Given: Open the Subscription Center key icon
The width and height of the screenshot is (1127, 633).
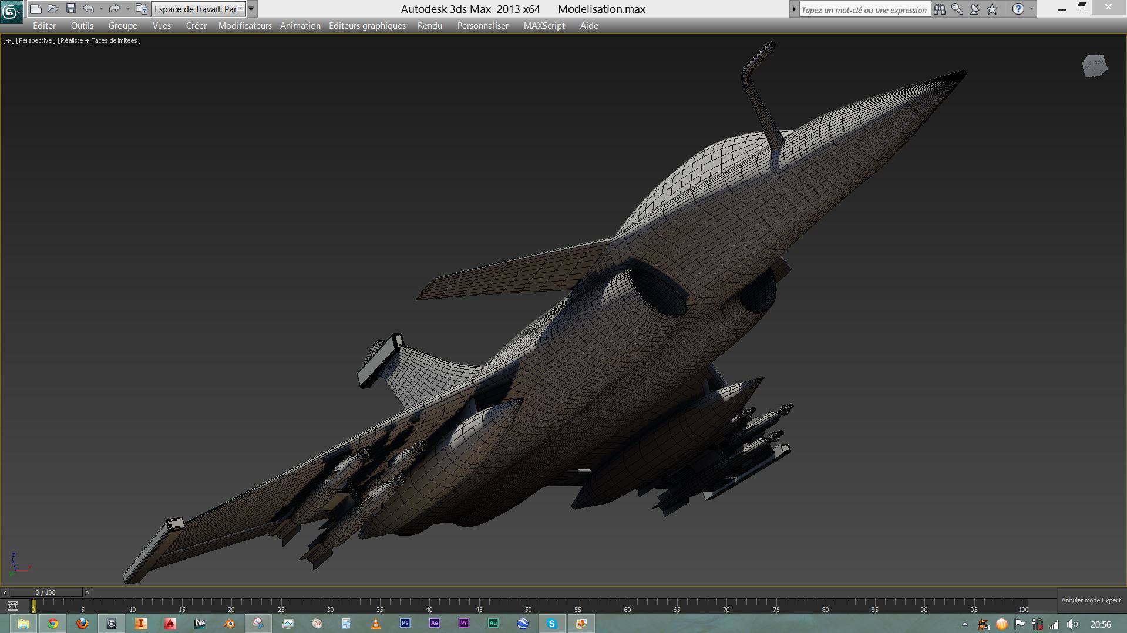Looking at the screenshot, I should [x=957, y=9].
